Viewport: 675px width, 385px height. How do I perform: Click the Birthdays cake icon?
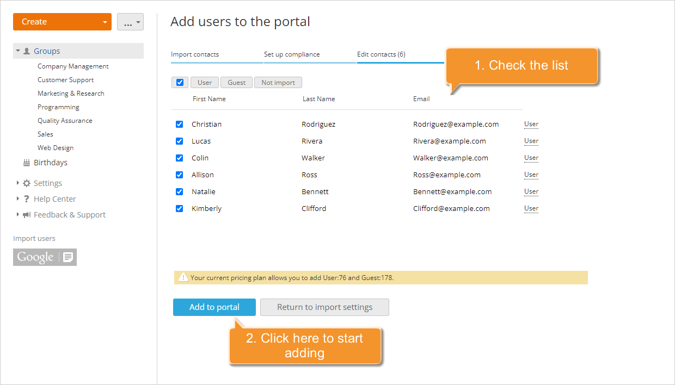[x=27, y=162]
